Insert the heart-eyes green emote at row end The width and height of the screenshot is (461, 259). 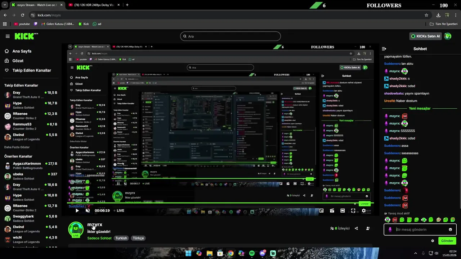pos(453,220)
